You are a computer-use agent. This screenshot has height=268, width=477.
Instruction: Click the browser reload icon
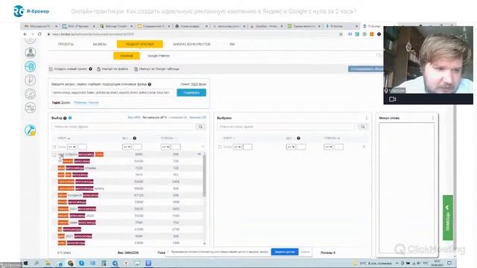[40, 34]
